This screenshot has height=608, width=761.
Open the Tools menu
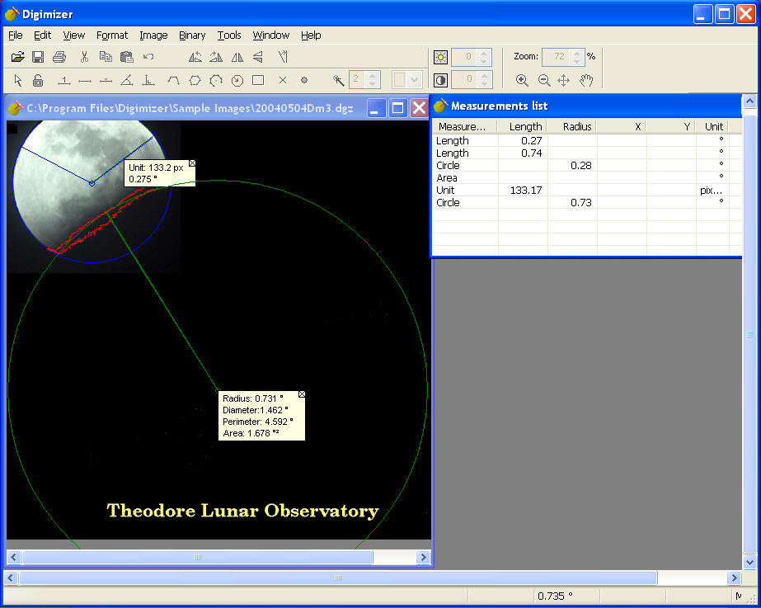[x=229, y=35]
